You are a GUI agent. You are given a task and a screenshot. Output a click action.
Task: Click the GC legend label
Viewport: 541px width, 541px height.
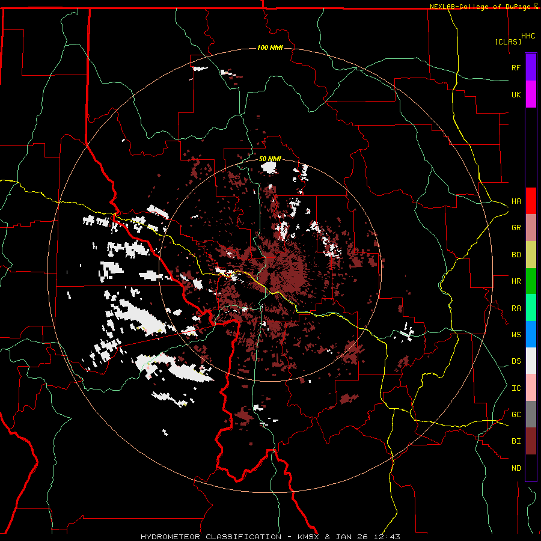pyautogui.click(x=516, y=414)
